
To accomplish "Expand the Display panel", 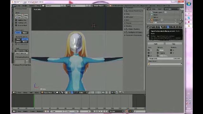I will [x=125, y=23].
